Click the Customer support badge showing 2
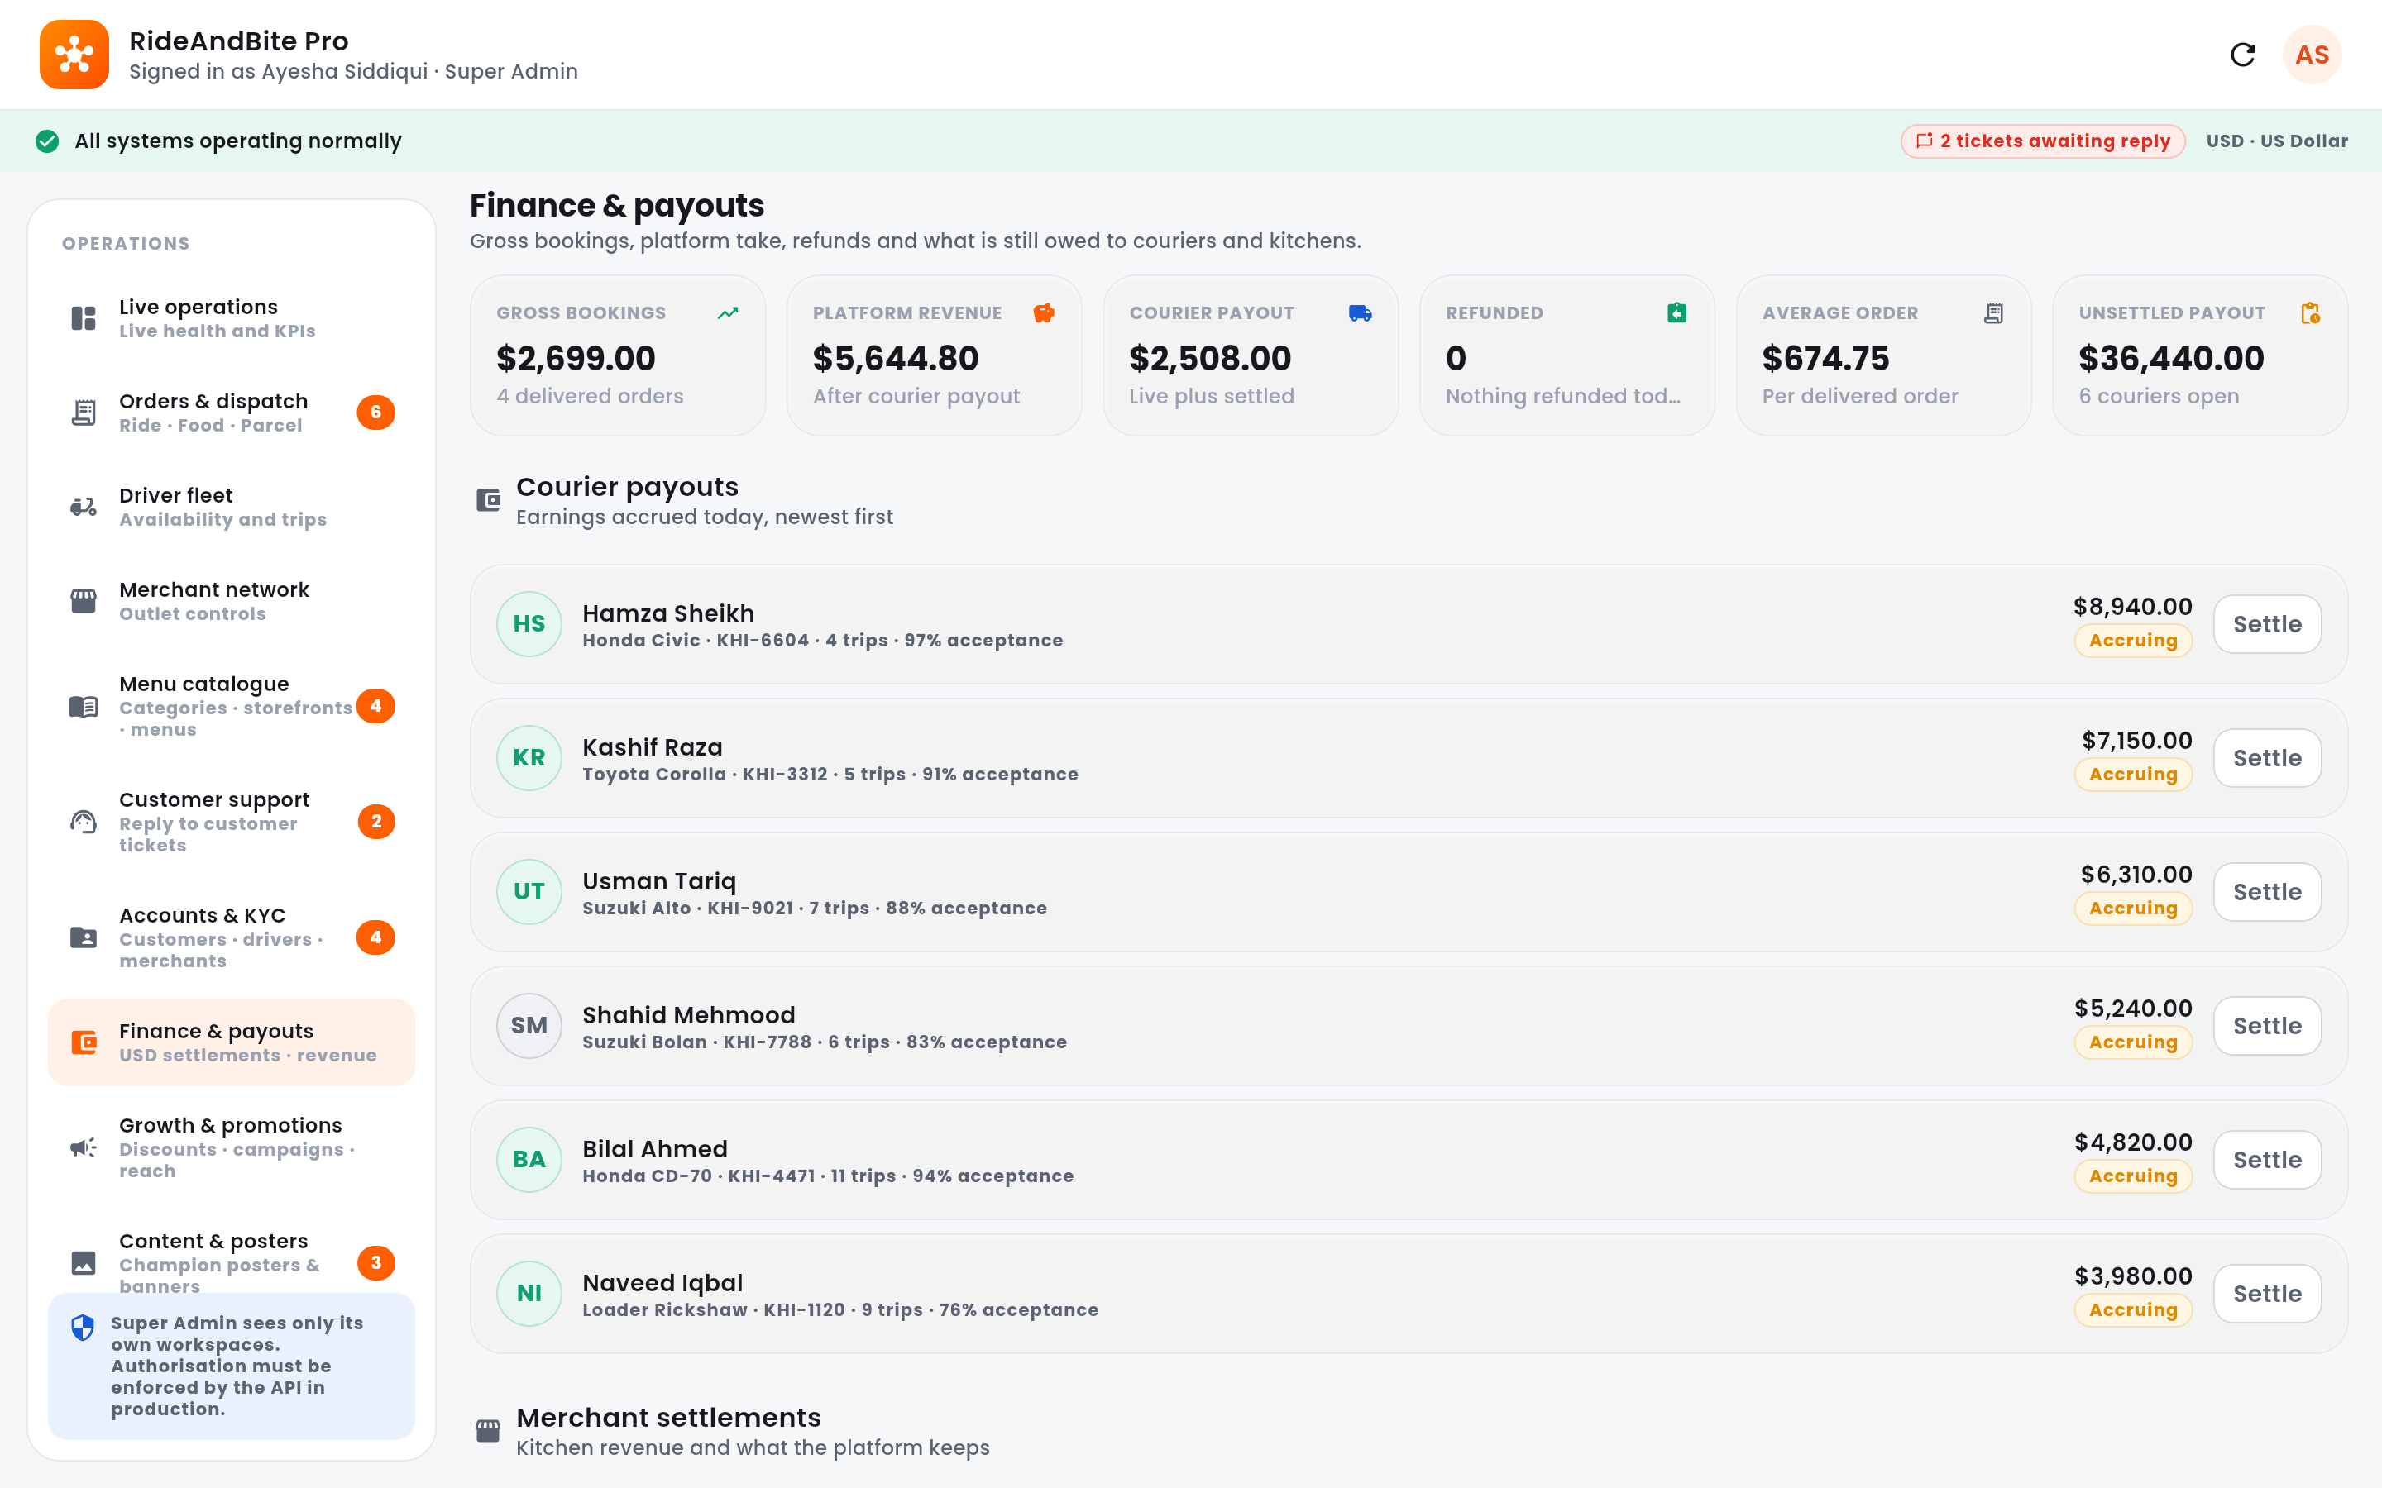The image size is (2382, 1488). 376,822
